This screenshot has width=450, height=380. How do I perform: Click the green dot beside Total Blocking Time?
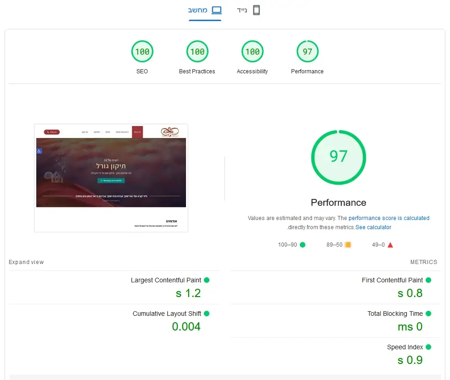pyautogui.click(x=428, y=314)
